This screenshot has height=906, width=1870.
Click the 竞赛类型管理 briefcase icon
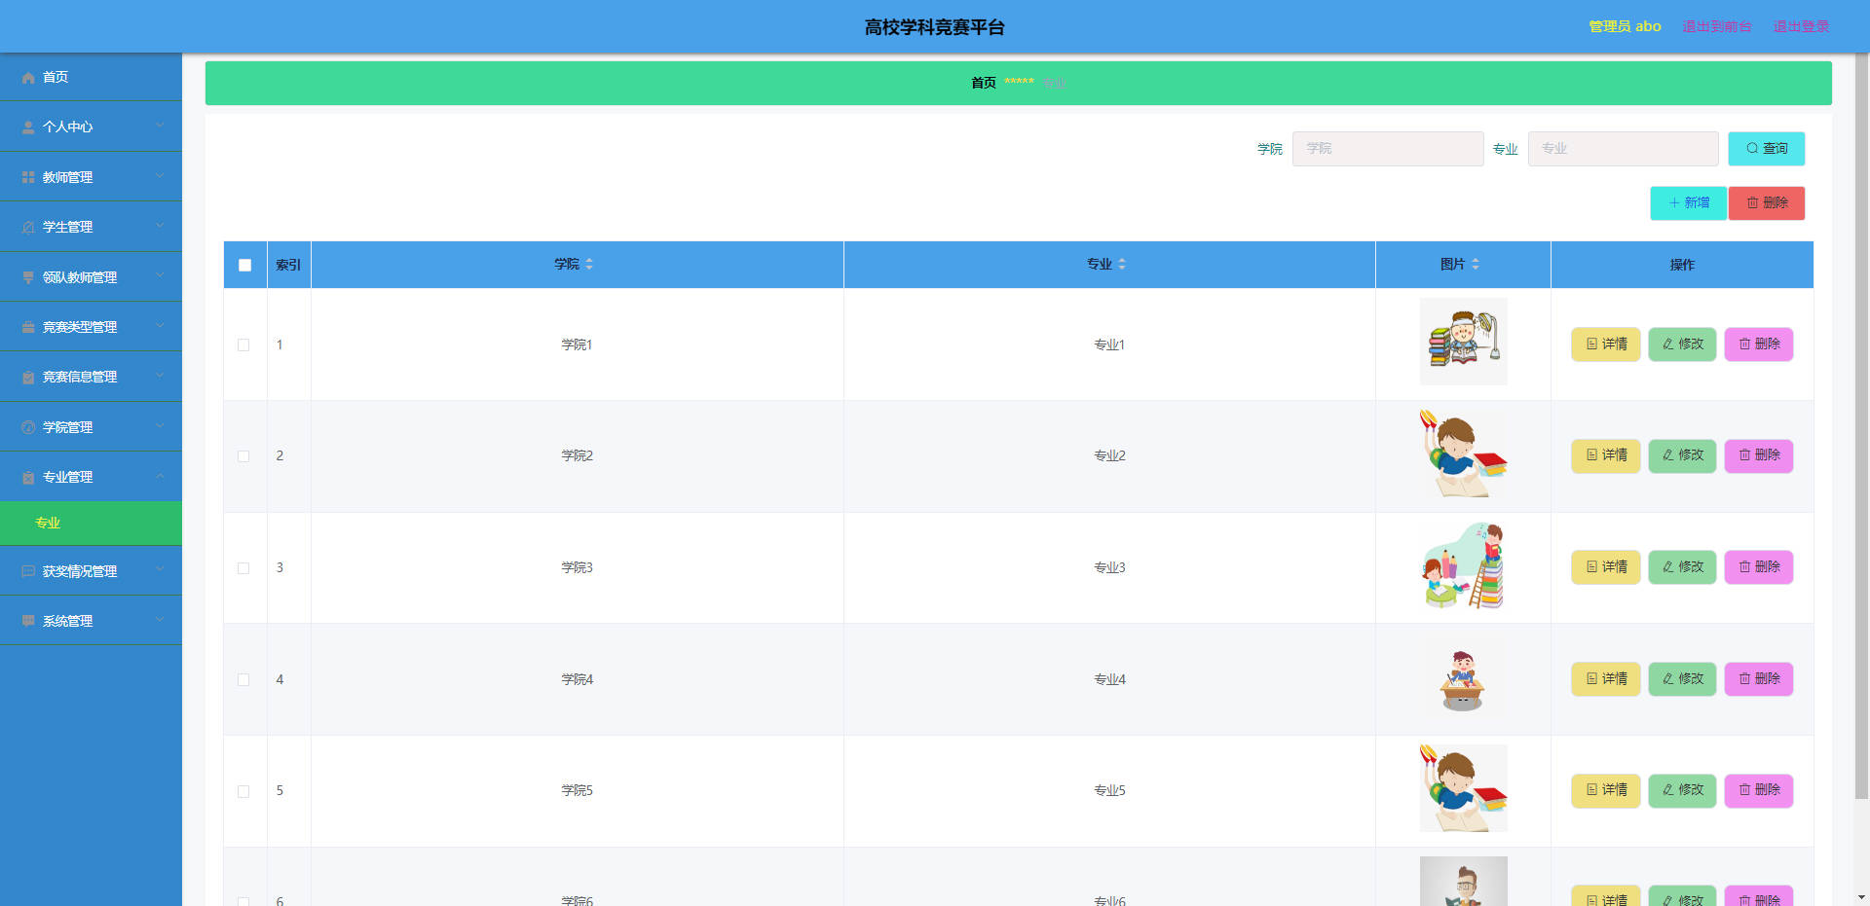[x=28, y=328]
